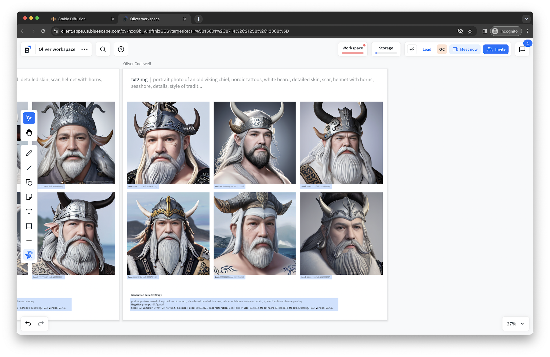
Task: Select the pointer arrow tool
Action: coord(29,118)
